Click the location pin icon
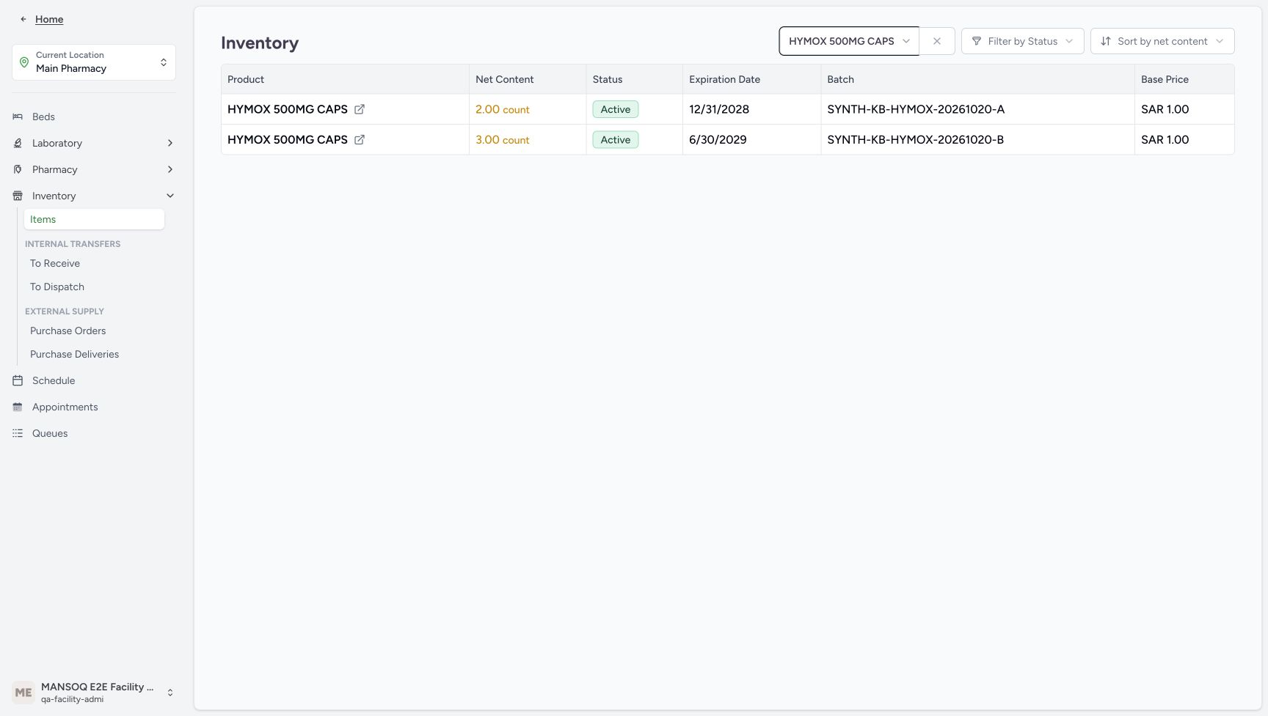1268x716 pixels. coord(24,62)
